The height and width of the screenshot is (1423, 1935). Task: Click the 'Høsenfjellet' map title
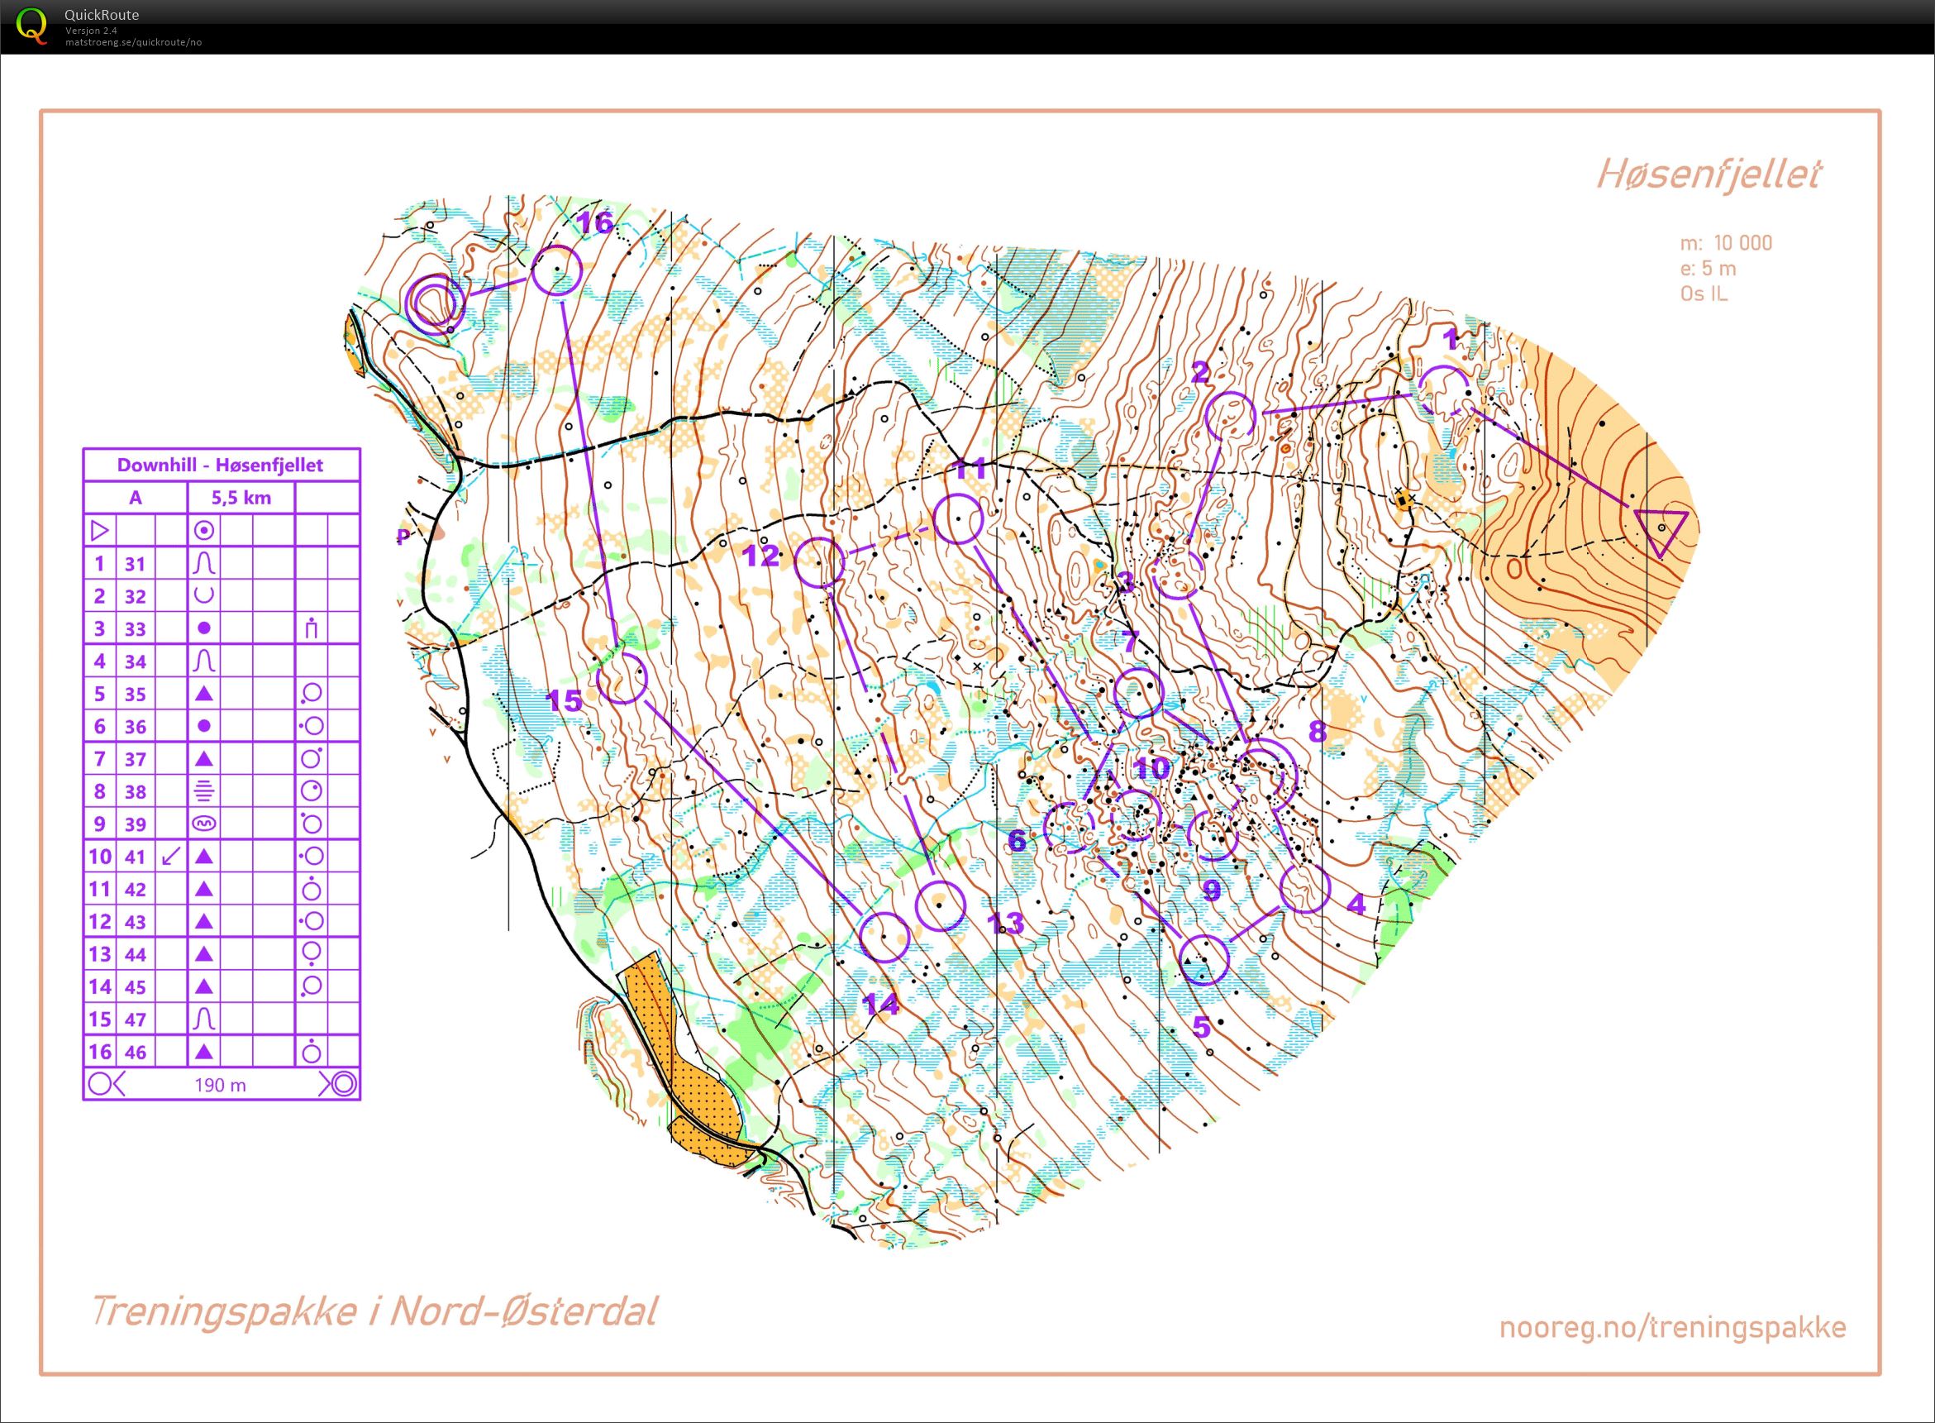(1709, 174)
